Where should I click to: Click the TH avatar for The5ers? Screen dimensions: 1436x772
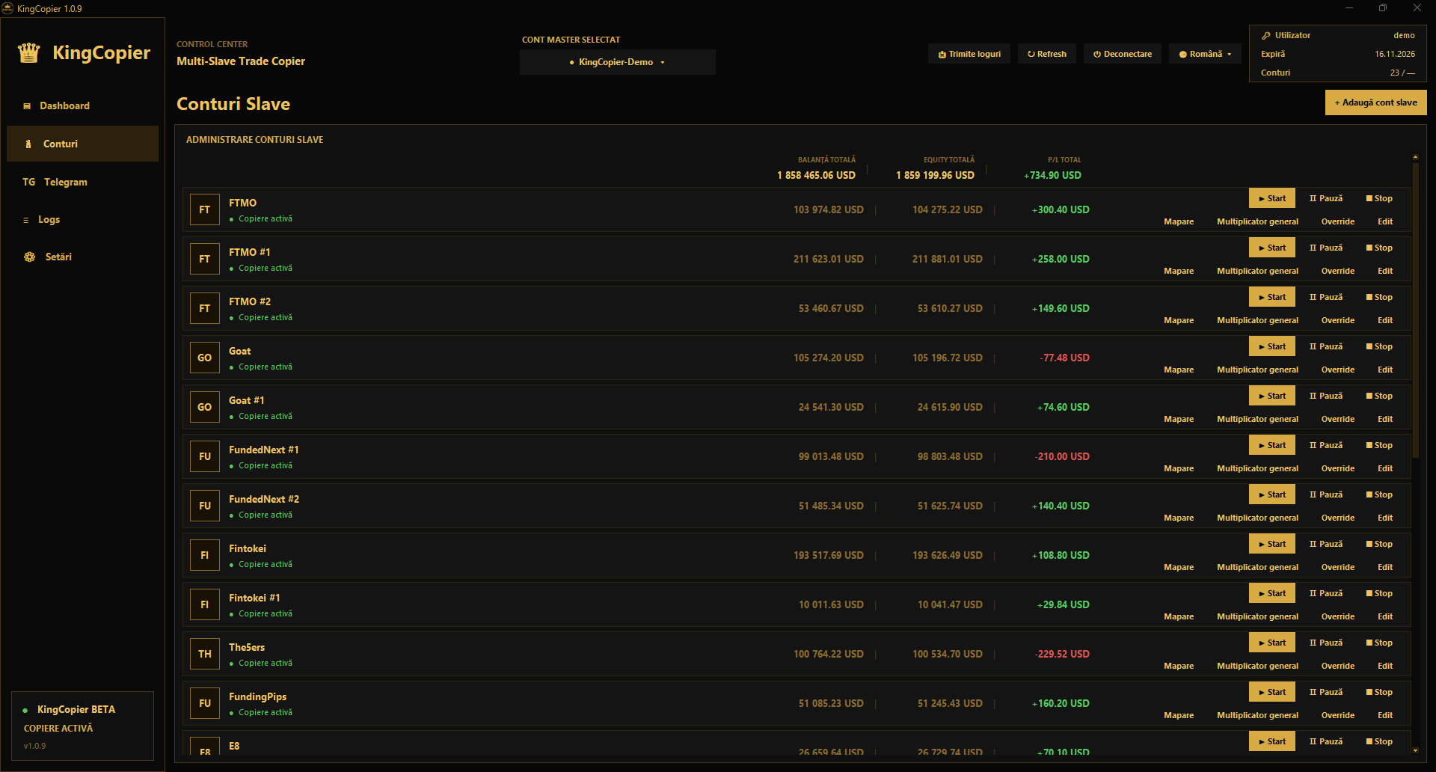205,654
